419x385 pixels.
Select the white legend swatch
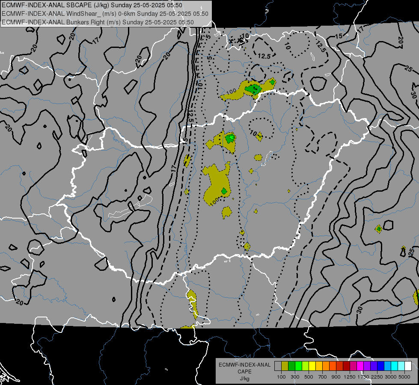408,366
